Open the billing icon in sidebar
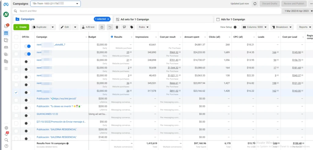313x150 pixels. click(6, 61)
